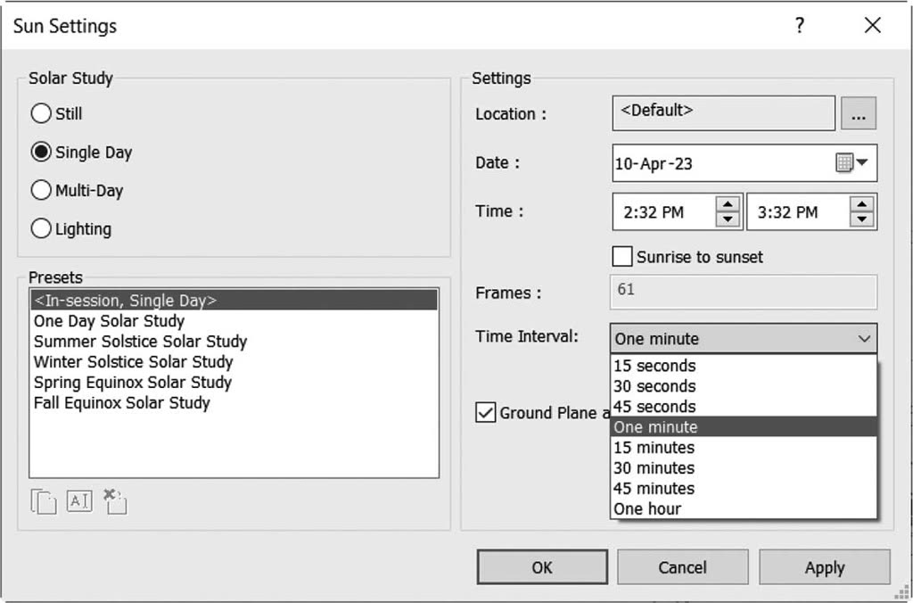Image resolution: width=913 pixels, height=603 pixels.
Task: Click the Help question mark icon
Action: (800, 25)
